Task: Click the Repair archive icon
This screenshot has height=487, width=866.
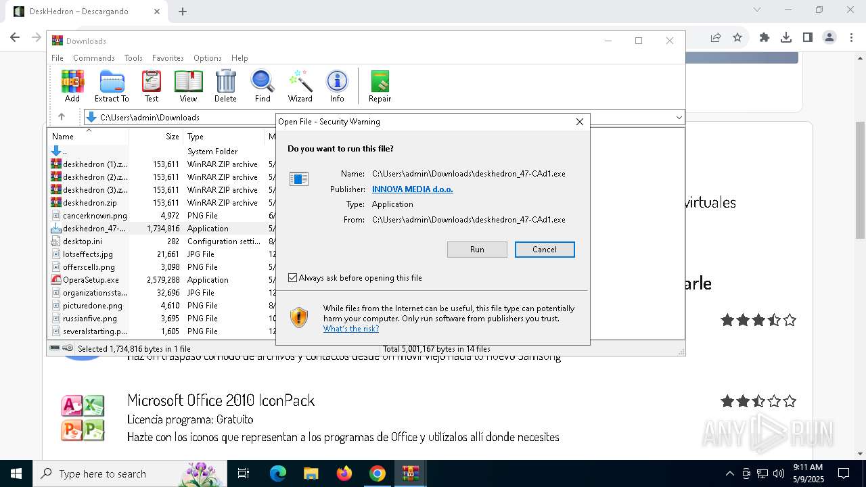Action: [x=380, y=86]
